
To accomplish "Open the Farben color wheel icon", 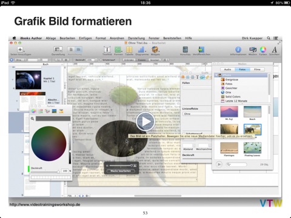I will click(x=263, y=50).
